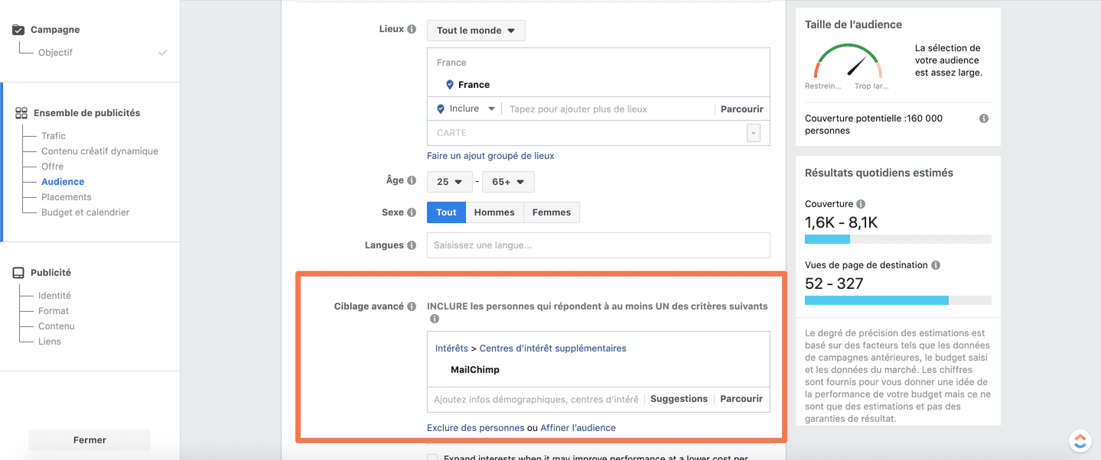Click the info icon next to Vues de page de destination
Image resolution: width=1101 pixels, height=460 pixels.
click(936, 265)
